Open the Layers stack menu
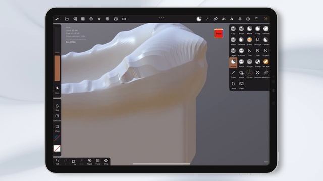 click(x=240, y=19)
